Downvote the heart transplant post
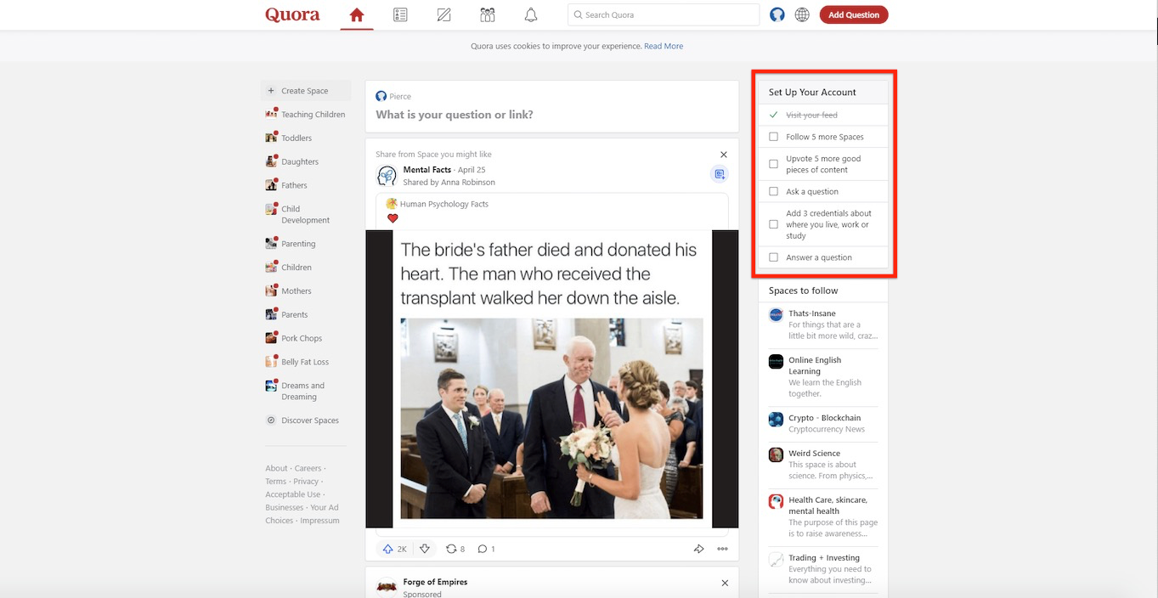 426,549
